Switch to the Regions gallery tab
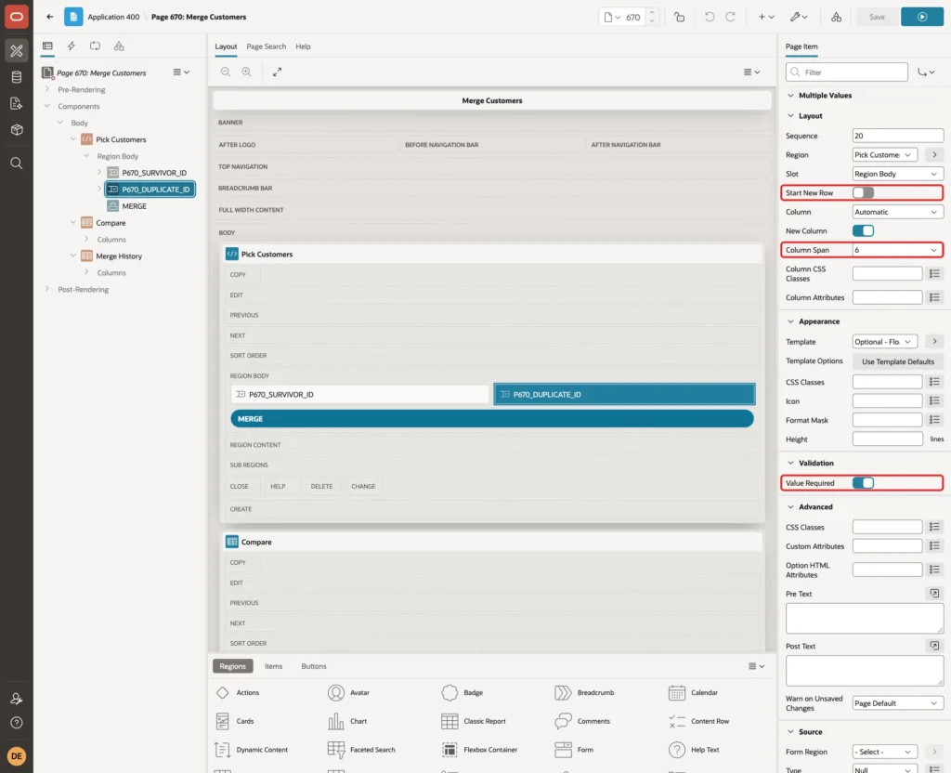Viewport: 951px width, 773px height. (232, 666)
